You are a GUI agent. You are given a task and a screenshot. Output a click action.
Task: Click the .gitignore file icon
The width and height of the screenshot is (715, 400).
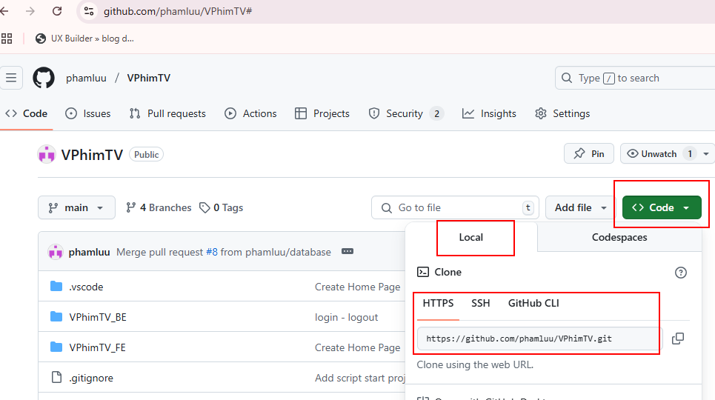(56, 377)
